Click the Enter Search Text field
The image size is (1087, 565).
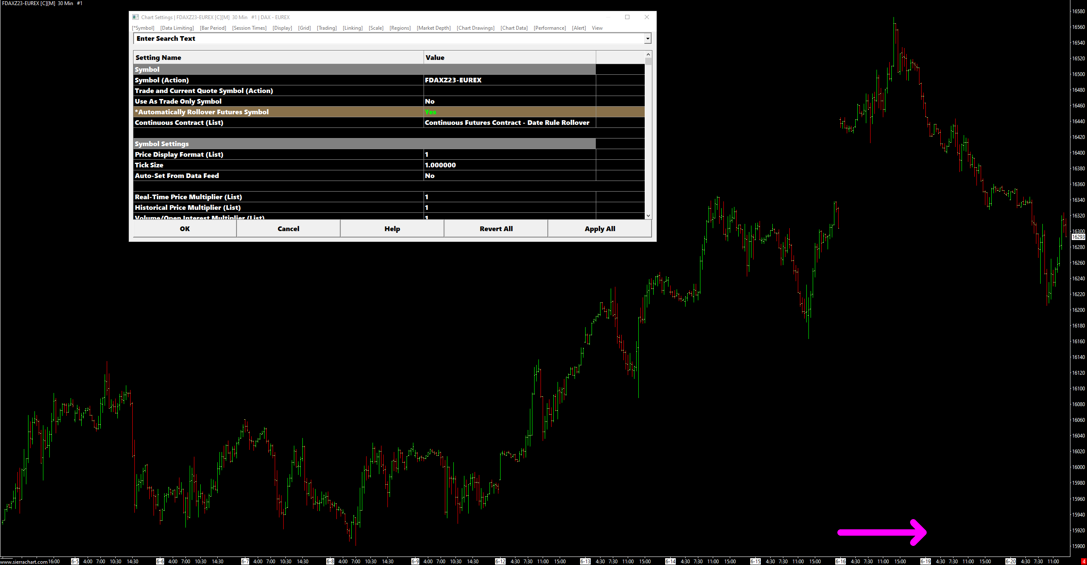coord(383,39)
